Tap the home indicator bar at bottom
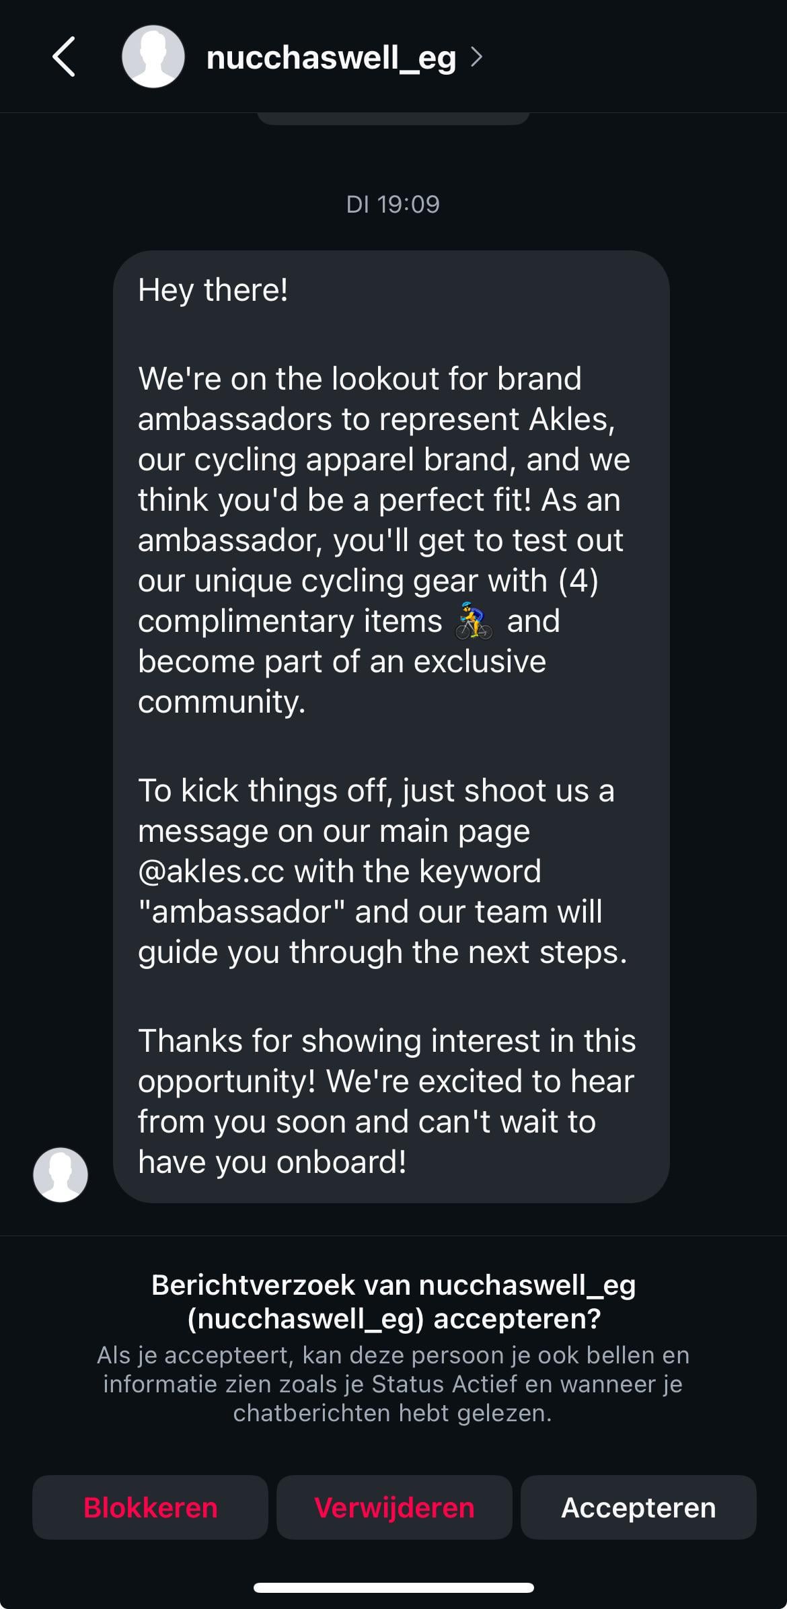 pyautogui.click(x=394, y=1588)
